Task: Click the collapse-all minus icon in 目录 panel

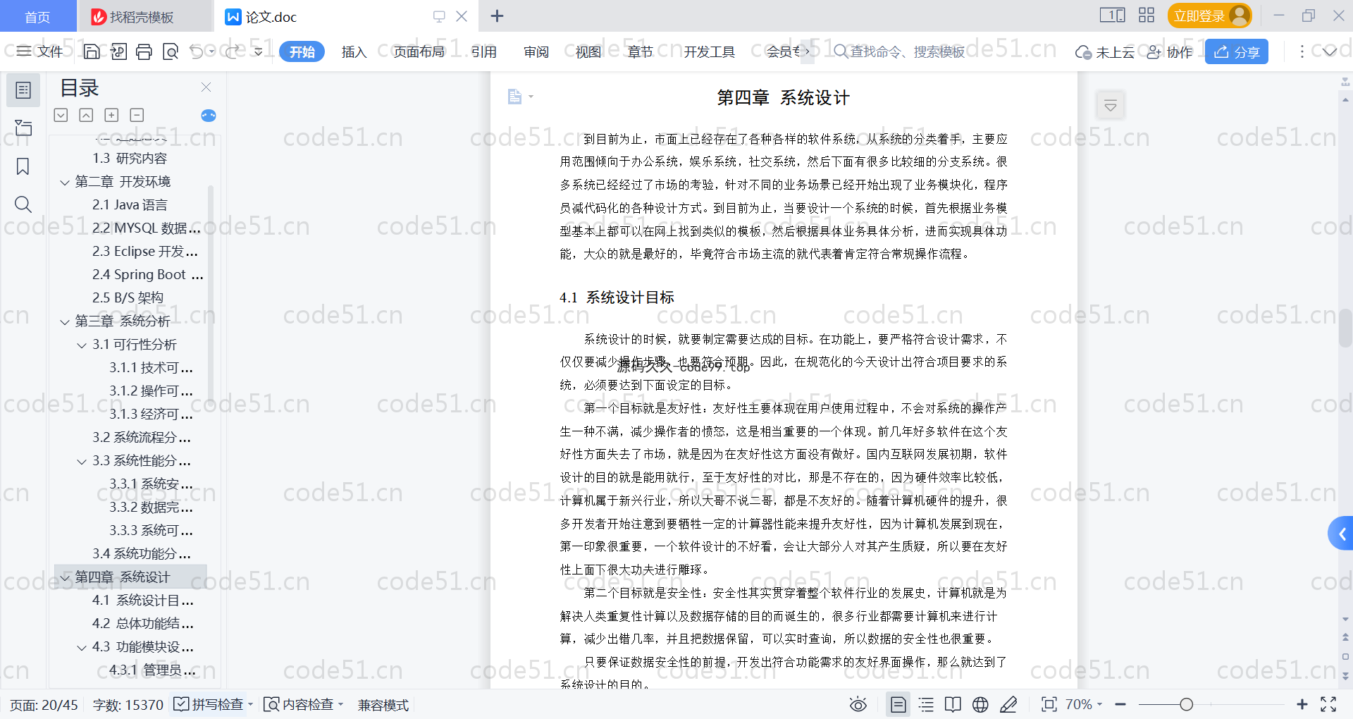Action: coord(137,115)
